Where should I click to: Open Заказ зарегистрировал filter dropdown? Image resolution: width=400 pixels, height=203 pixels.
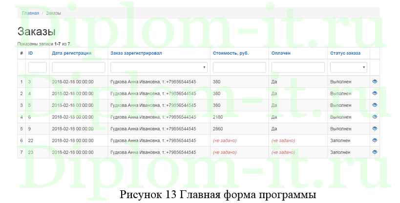tap(159, 67)
